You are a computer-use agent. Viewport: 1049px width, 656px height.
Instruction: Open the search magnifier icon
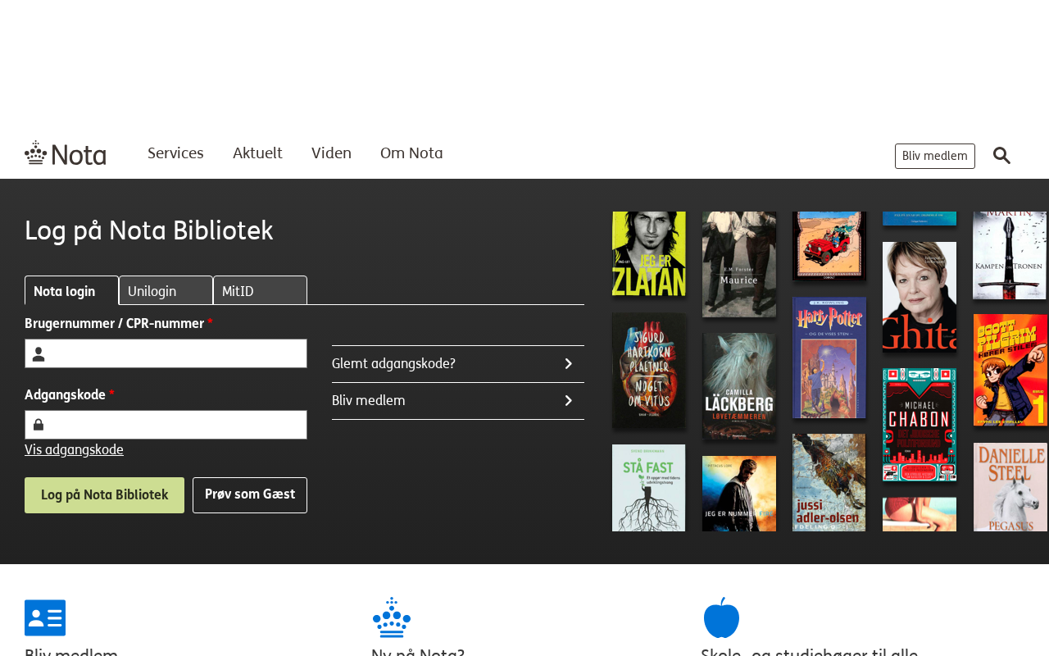pos(1001,156)
